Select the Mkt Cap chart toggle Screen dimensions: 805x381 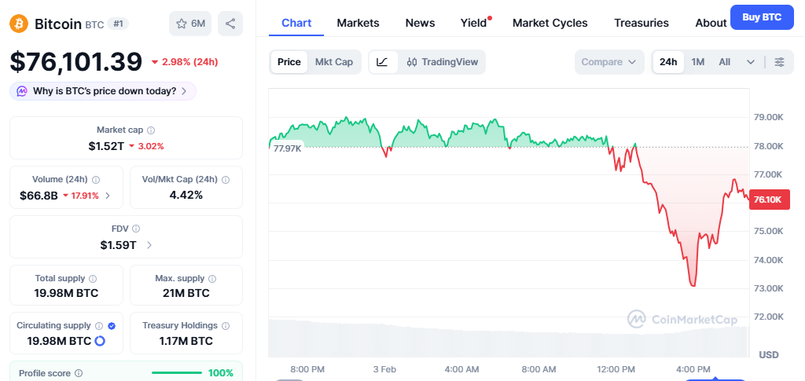click(x=333, y=62)
